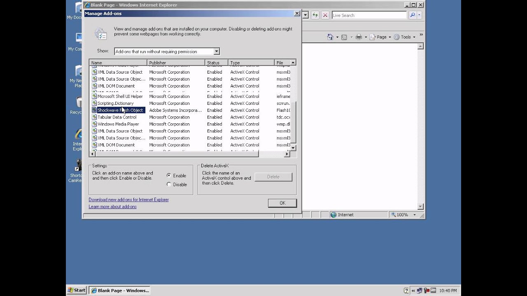Click the green Refresh arrows button
This screenshot has height=296, width=527.
point(315,15)
